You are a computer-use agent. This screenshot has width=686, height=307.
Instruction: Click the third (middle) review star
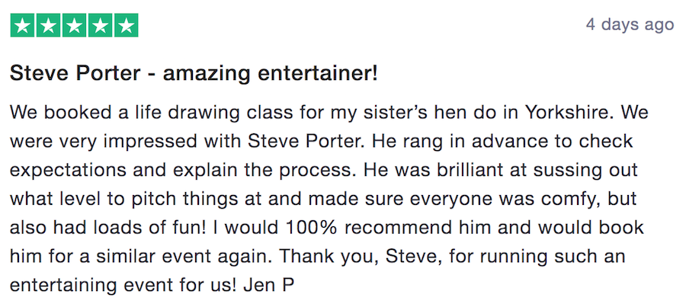pyautogui.click(x=74, y=25)
